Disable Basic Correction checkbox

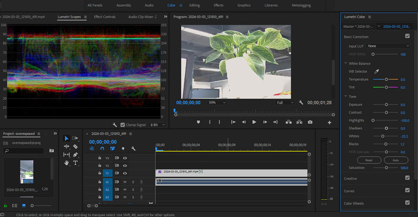click(407, 36)
